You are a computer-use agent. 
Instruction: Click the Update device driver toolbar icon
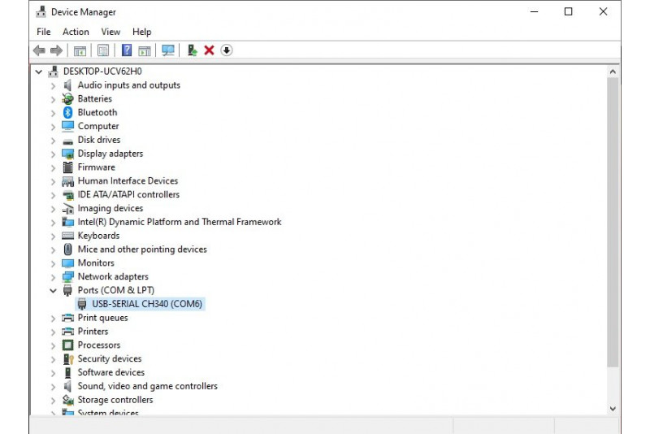[192, 50]
